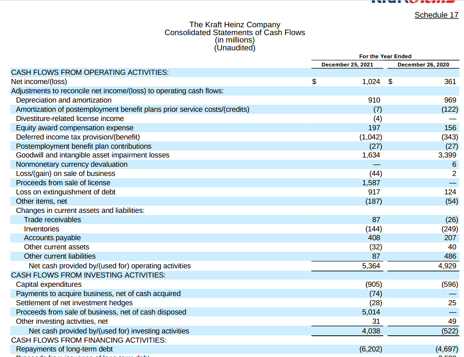This screenshot has width=464, height=357.
Task: Select Inventories 2020 value (249)
Action: [x=450, y=229]
